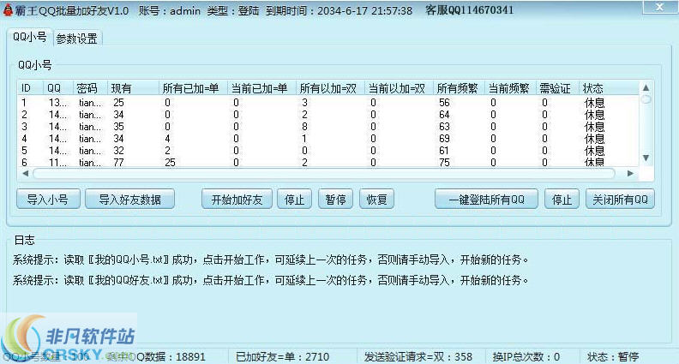Viewport: 679px width, 364px height.
Task: Select row with ID 1
Action: [x=327, y=103]
